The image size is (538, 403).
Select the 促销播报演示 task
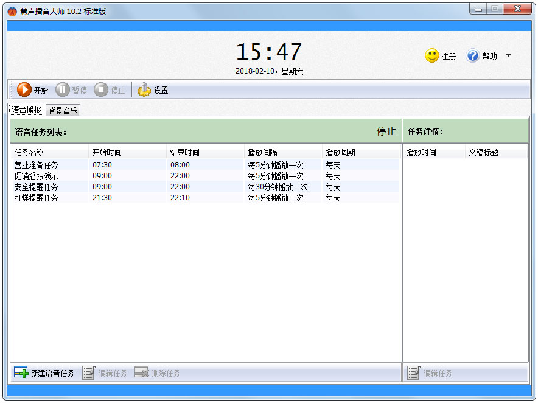pyautogui.click(x=37, y=176)
